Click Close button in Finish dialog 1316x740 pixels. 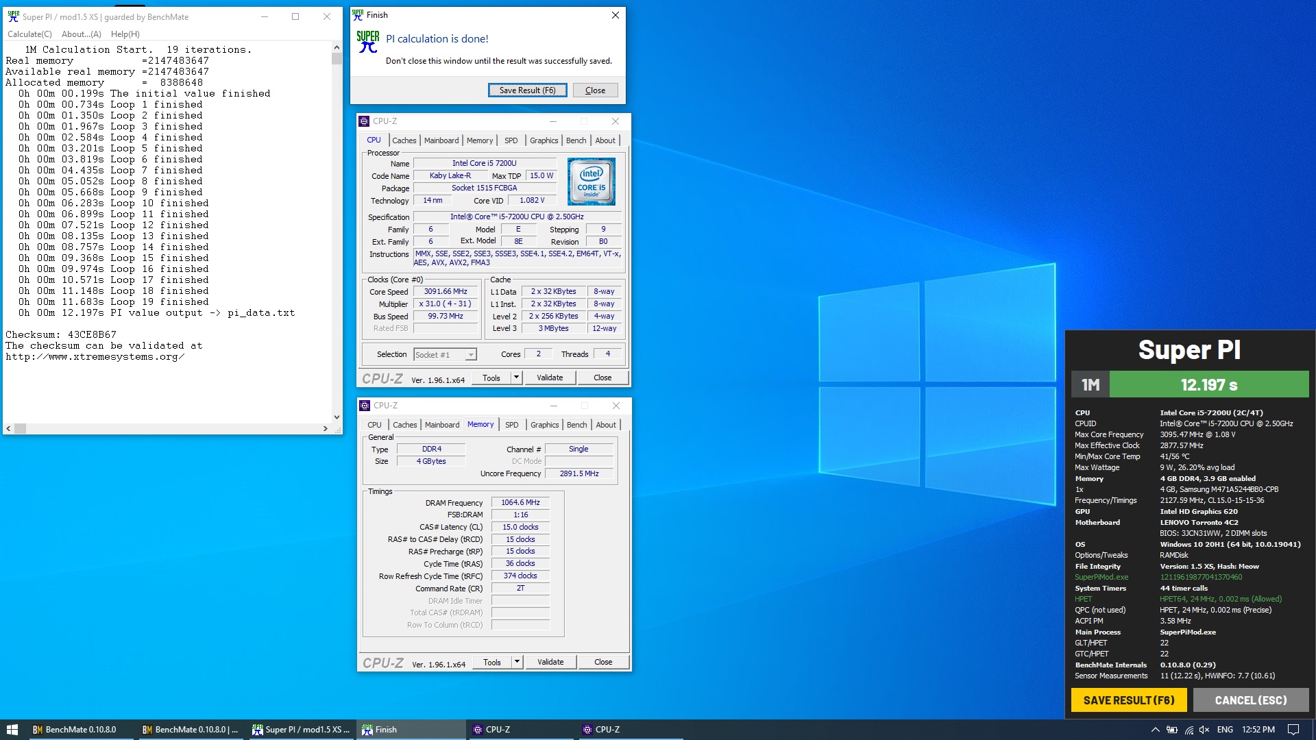point(595,90)
